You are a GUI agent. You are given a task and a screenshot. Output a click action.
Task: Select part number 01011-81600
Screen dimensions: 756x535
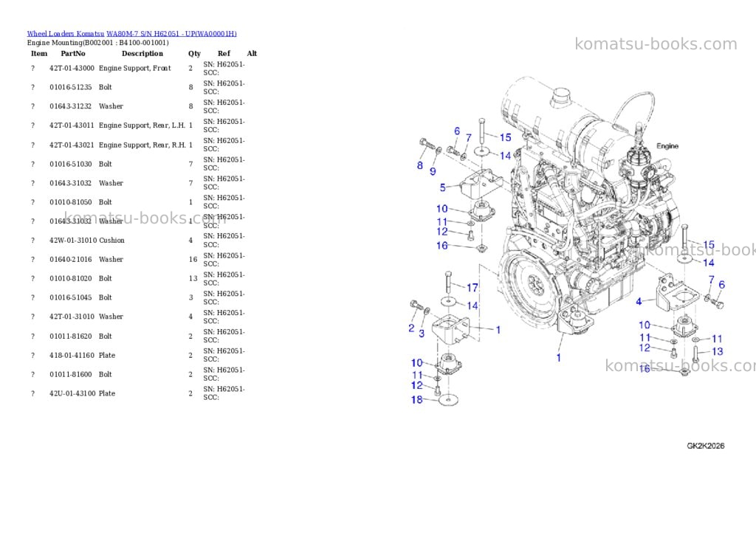coord(70,375)
